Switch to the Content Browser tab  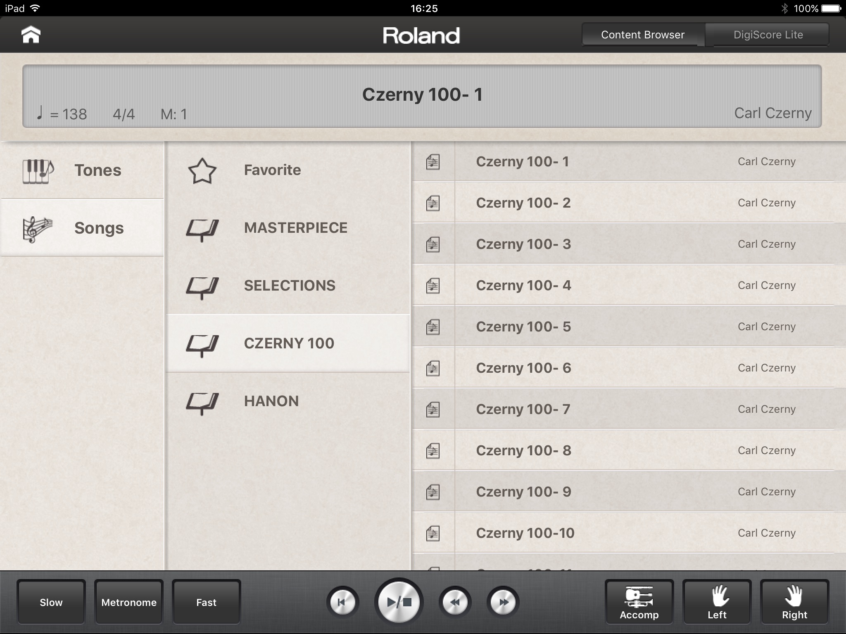click(x=642, y=35)
